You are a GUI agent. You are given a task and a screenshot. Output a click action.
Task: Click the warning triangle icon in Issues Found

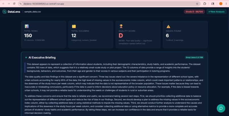point(168,27)
